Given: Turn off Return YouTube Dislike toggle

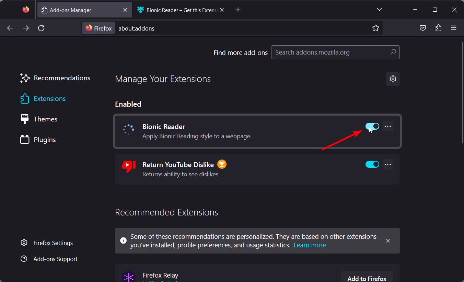Looking at the screenshot, I should [x=372, y=165].
